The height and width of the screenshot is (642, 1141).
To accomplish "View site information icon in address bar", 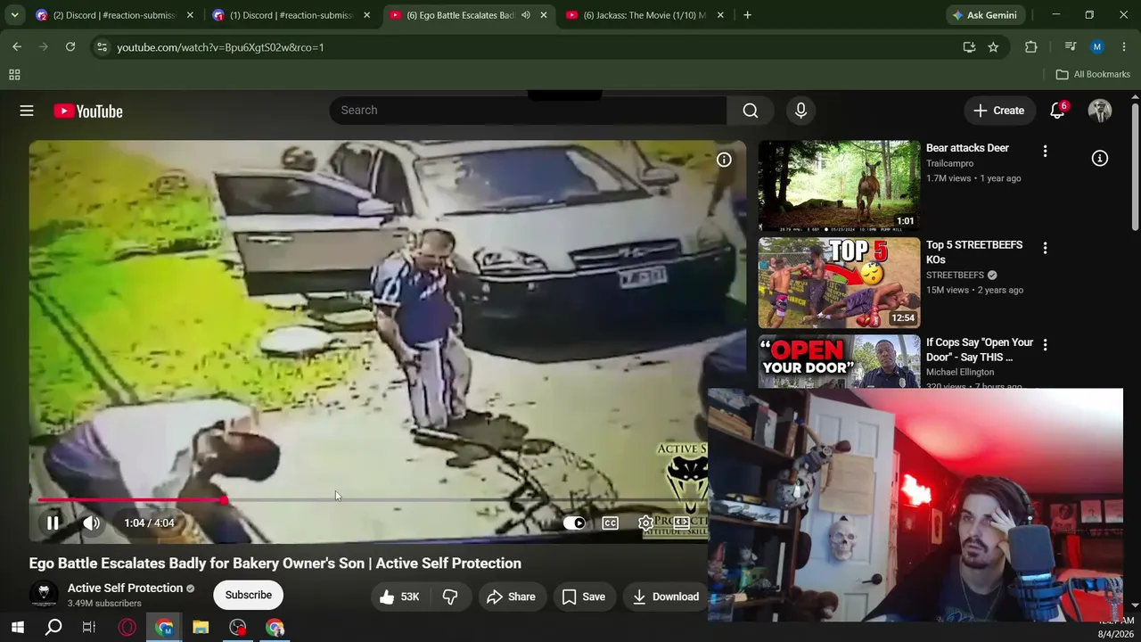I will [102, 47].
